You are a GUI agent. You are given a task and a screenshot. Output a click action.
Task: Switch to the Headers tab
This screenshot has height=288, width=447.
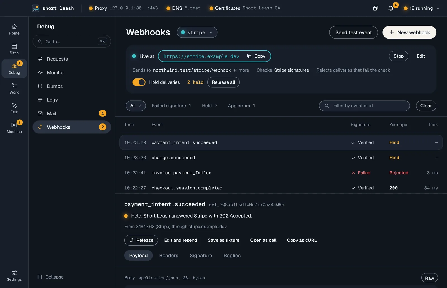point(168,256)
